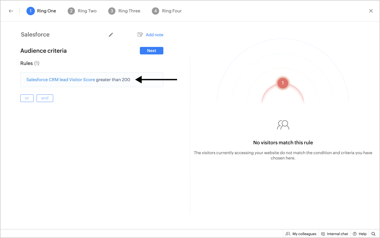Open the Add note link

[x=154, y=35]
